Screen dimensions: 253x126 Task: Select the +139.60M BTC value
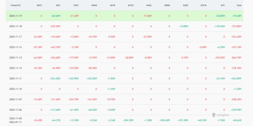219,26
